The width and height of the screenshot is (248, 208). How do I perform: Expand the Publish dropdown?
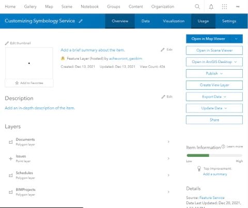(x=222, y=73)
